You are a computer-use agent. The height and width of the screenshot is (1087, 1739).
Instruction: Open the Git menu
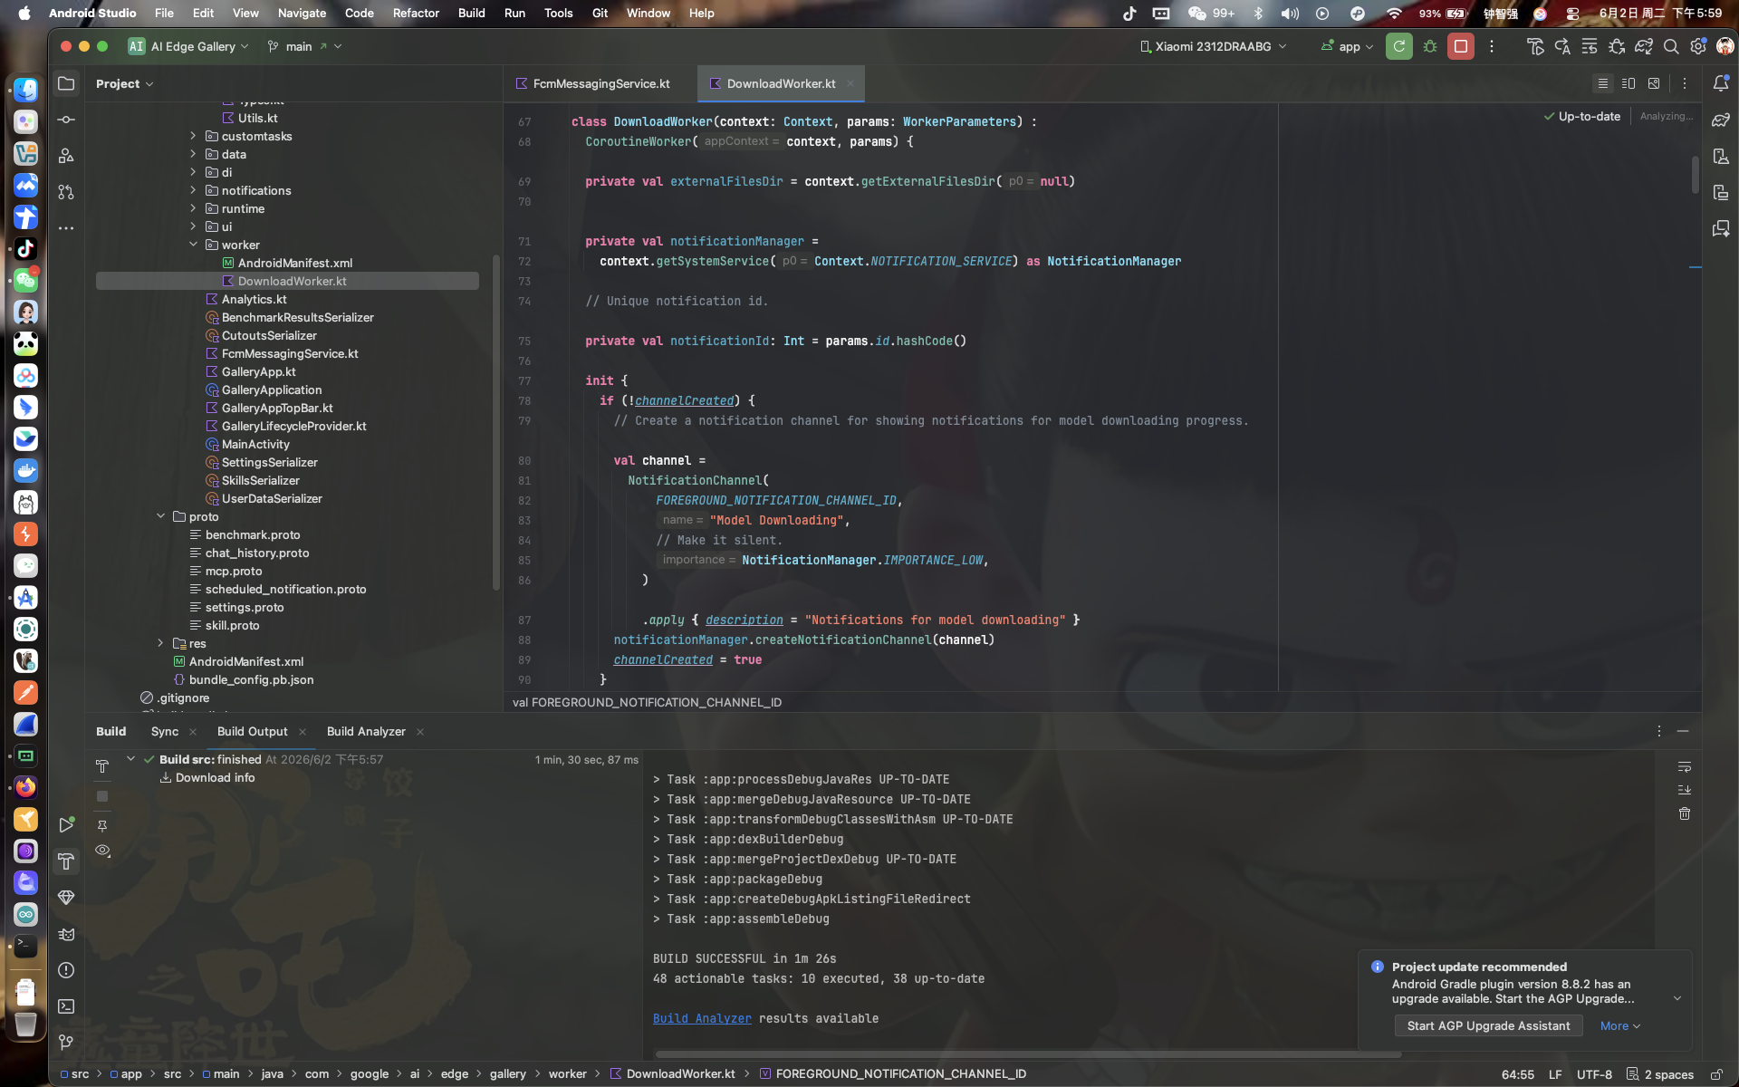[600, 13]
